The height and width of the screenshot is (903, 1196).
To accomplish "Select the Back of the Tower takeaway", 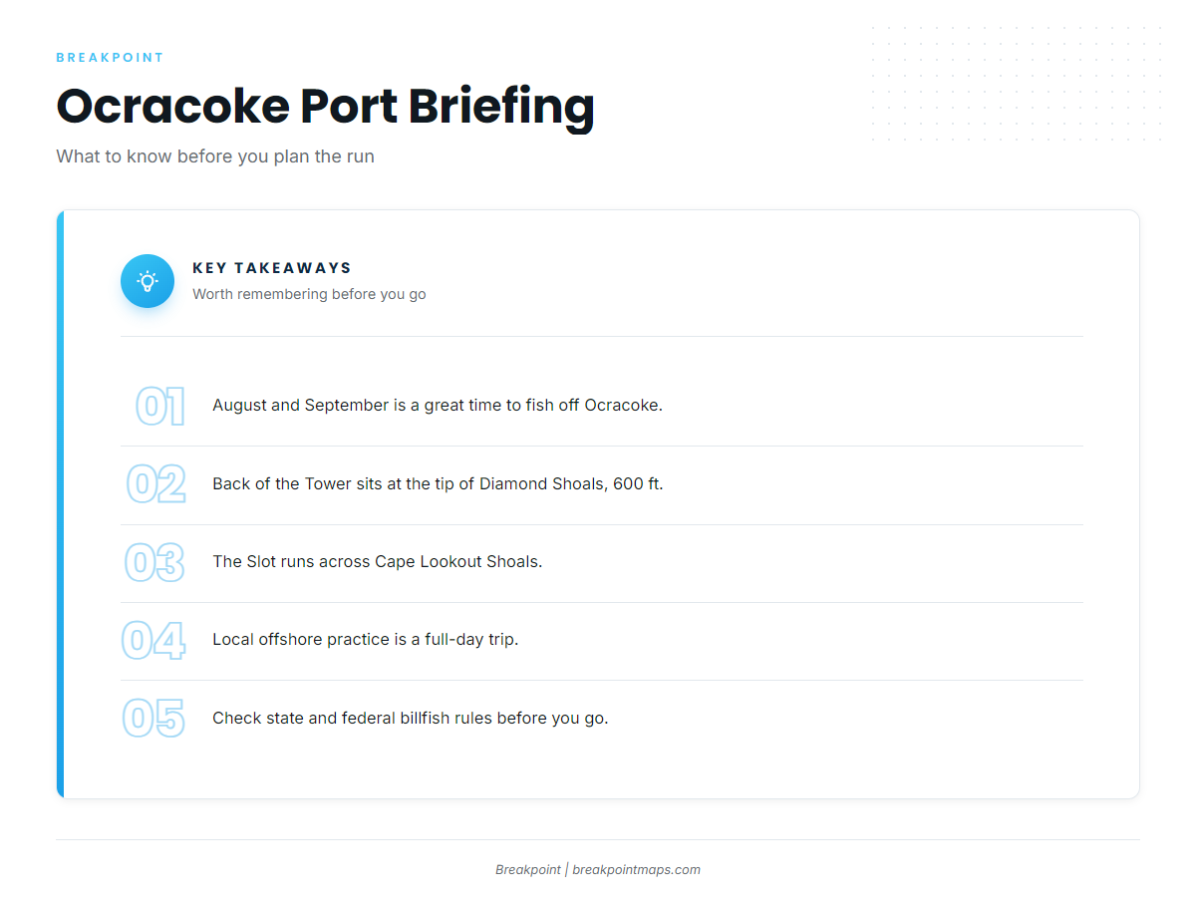I will pos(438,484).
